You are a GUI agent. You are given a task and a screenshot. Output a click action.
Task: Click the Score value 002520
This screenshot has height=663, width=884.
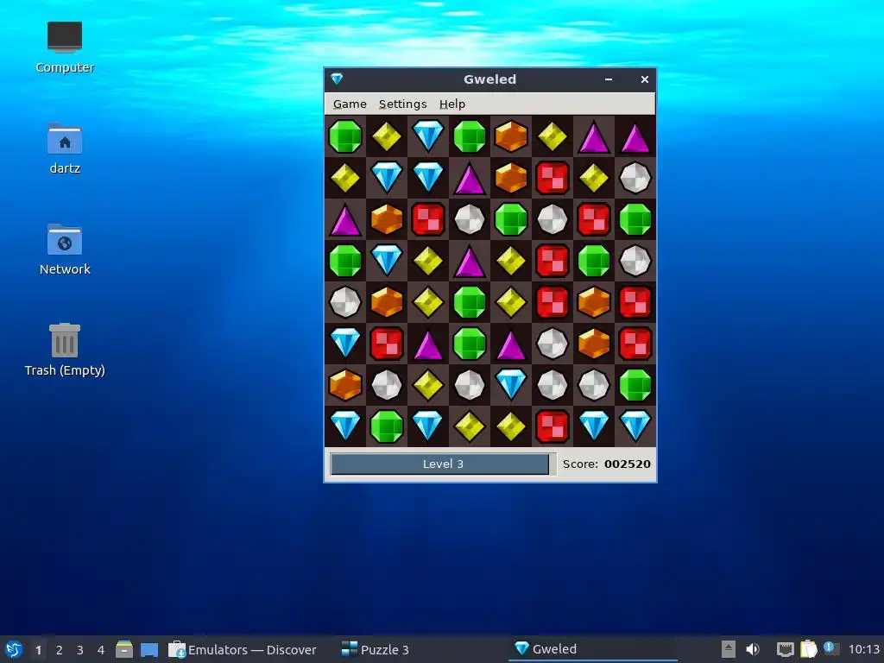[x=628, y=464]
